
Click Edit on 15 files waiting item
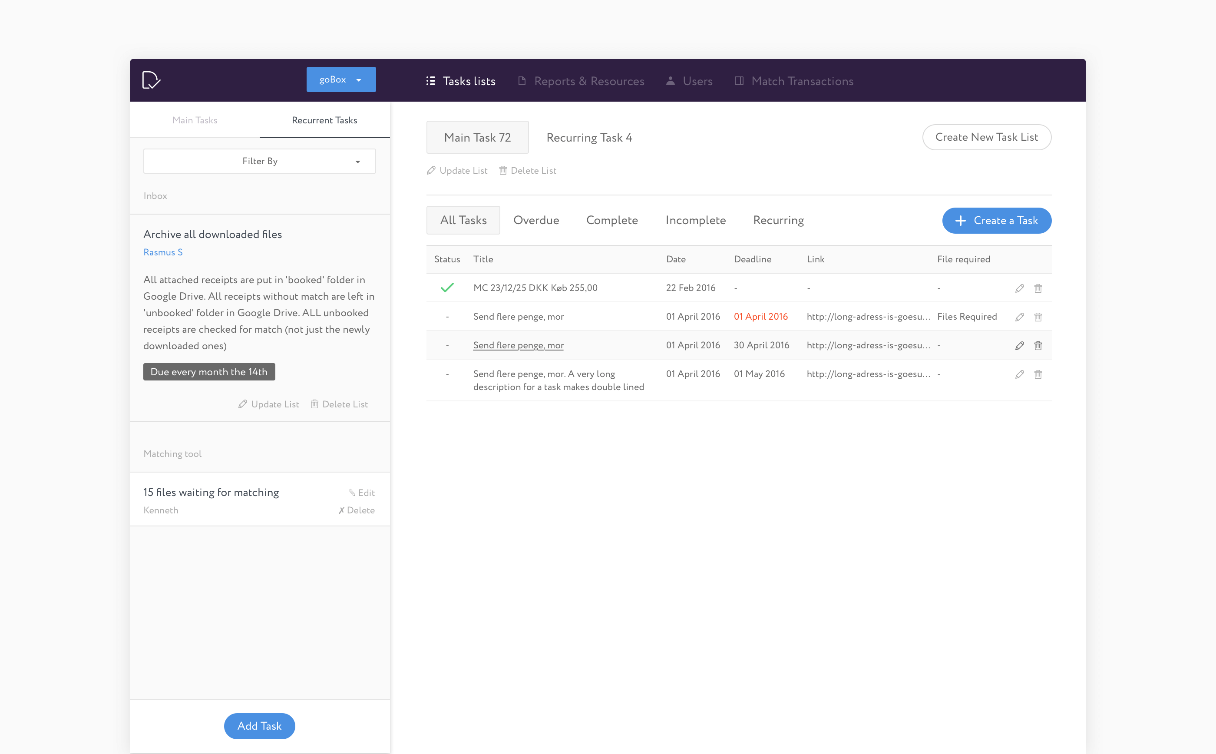click(x=361, y=493)
